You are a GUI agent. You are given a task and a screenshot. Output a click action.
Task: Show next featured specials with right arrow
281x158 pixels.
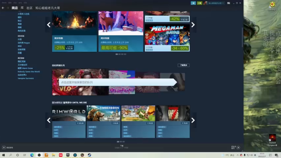pyautogui.click(x=193, y=25)
